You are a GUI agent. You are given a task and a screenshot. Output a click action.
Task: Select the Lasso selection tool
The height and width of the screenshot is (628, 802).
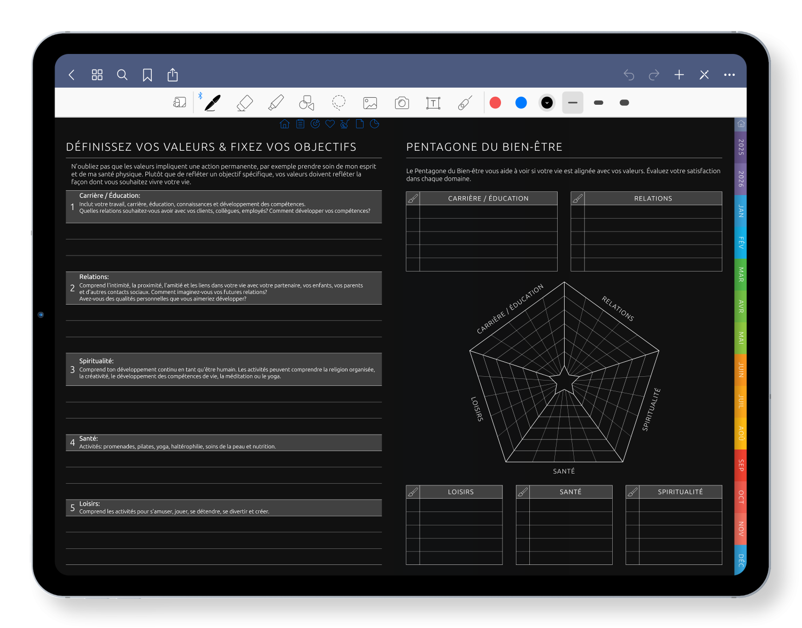[338, 102]
